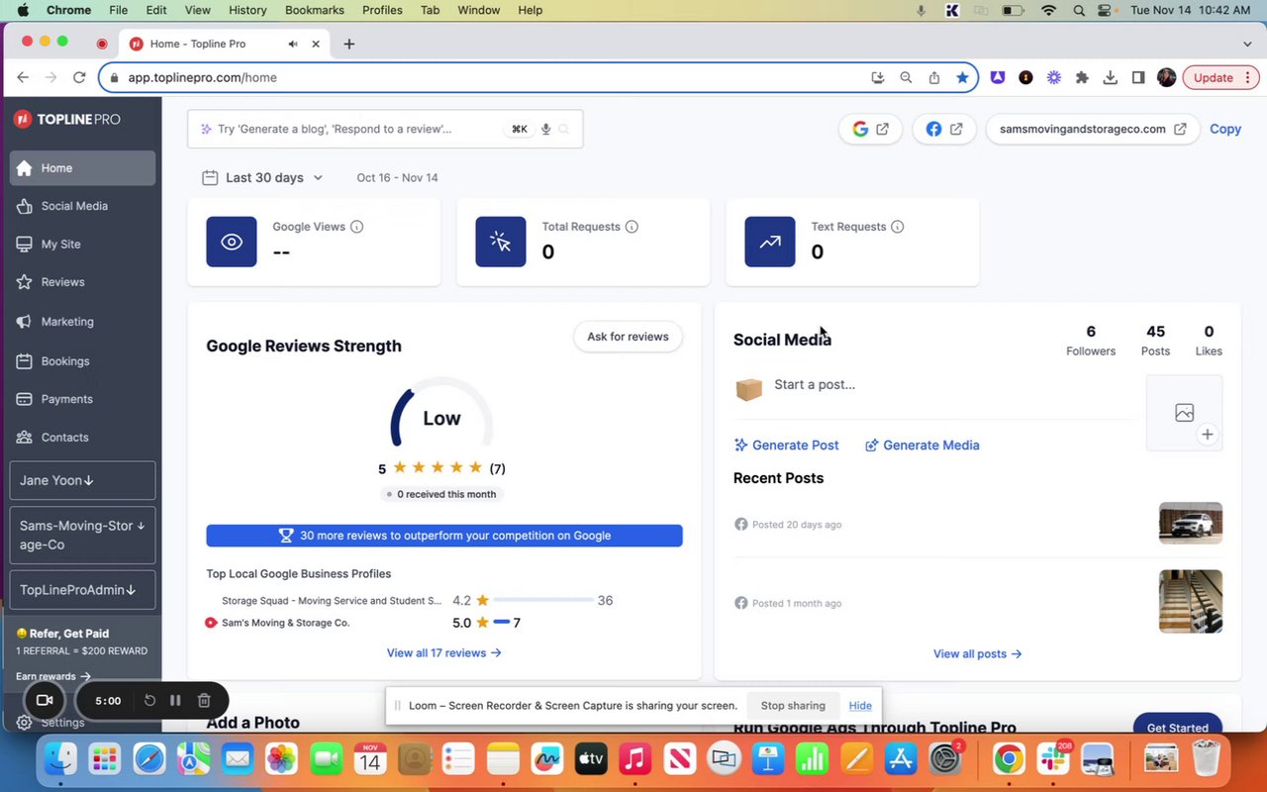Click the 30 more reviews banner
Viewport: 1267px width, 792px height.
[444, 536]
